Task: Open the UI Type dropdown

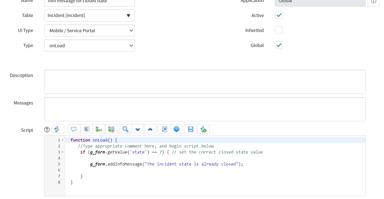Action: pos(89,30)
